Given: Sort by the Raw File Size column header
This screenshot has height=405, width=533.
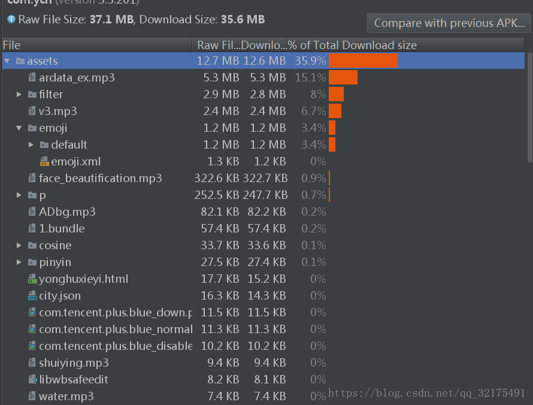Looking at the screenshot, I should point(217,45).
